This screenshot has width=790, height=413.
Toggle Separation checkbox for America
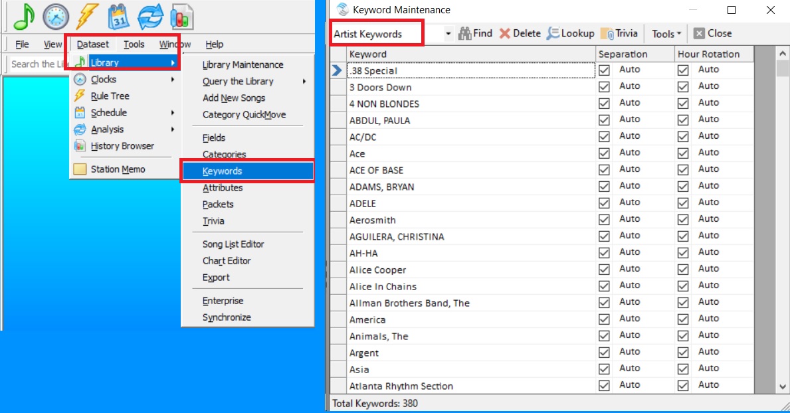[604, 319]
